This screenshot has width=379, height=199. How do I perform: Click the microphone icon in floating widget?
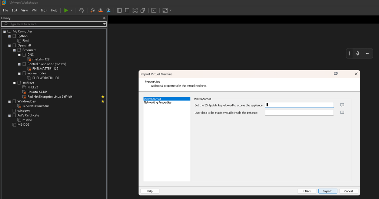click(x=358, y=53)
